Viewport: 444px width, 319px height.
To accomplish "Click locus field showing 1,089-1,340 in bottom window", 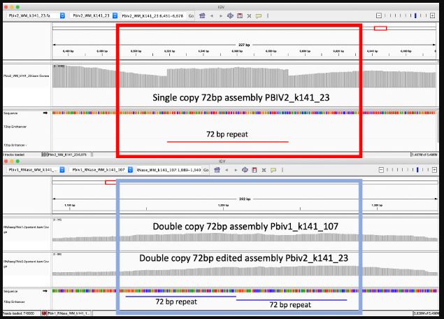I will (x=169, y=170).
